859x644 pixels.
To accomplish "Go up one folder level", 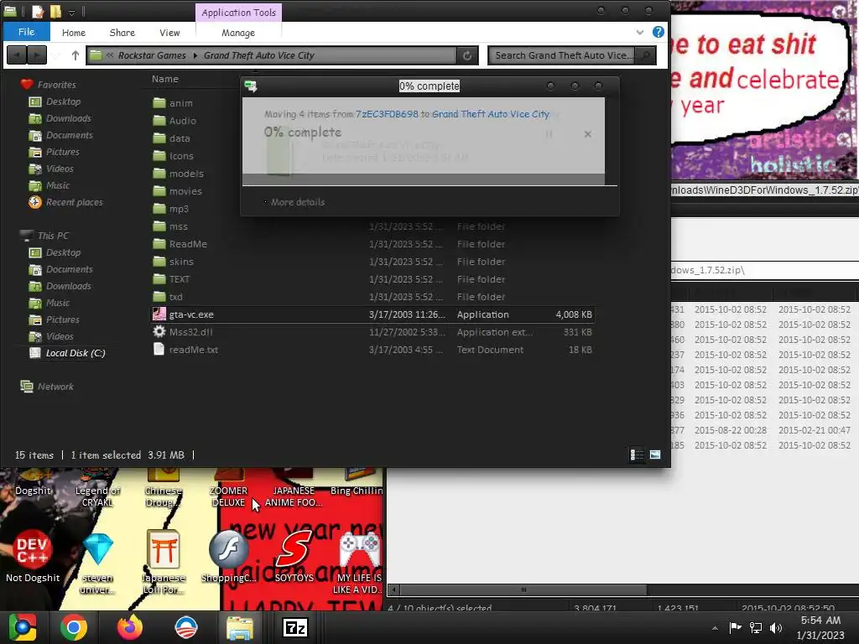I will click(75, 55).
